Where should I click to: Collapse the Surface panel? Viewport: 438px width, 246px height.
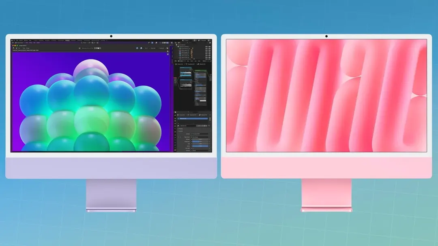(180, 131)
